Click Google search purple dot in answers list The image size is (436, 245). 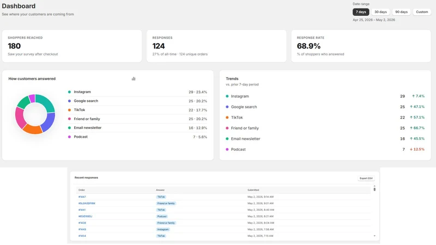[70, 101]
